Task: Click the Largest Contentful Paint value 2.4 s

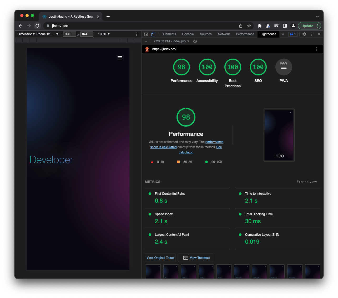Action: (x=161, y=242)
